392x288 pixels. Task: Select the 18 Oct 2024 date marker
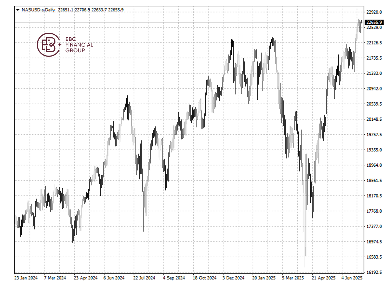[204, 278]
